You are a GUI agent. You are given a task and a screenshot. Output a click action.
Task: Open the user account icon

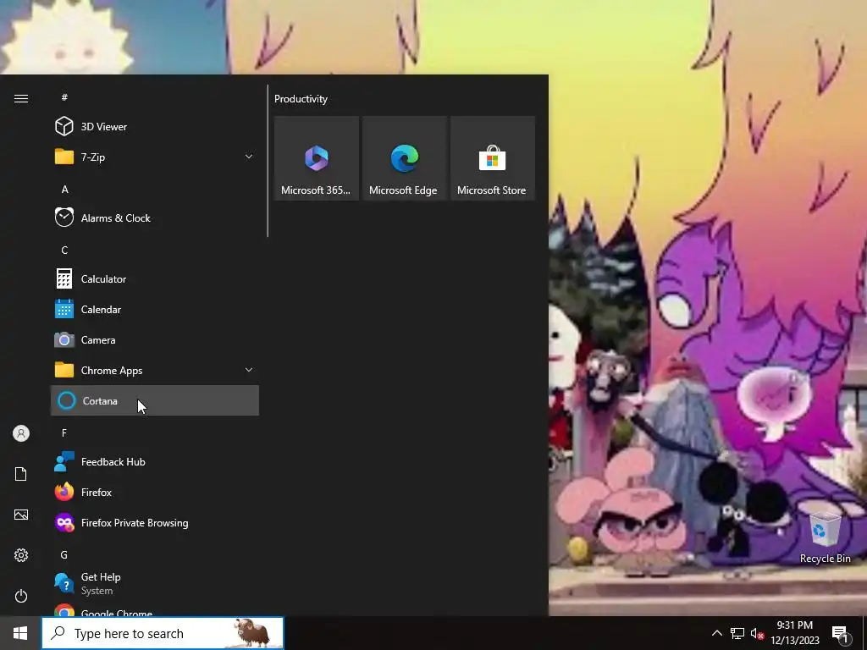pyautogui.click(x=21, y=433)
